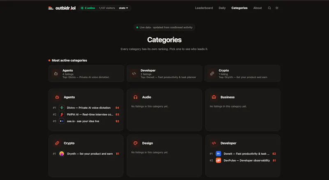Click the outbidr.lol site name
Viewport: 329px width, 180px height.
click(x=65, y=8)
